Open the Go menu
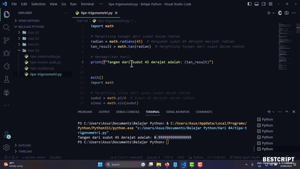 (64, 4)
